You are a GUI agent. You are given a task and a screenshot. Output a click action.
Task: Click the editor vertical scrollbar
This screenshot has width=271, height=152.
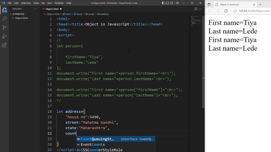pyautogui.click(x=203, y=62)
